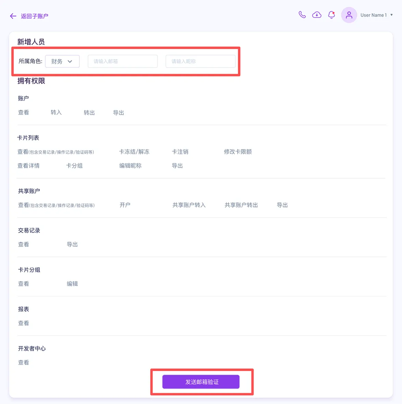Select 查看 under the 交易记录 section
Viewport: 402px width, 404px height.
(23, 245)
